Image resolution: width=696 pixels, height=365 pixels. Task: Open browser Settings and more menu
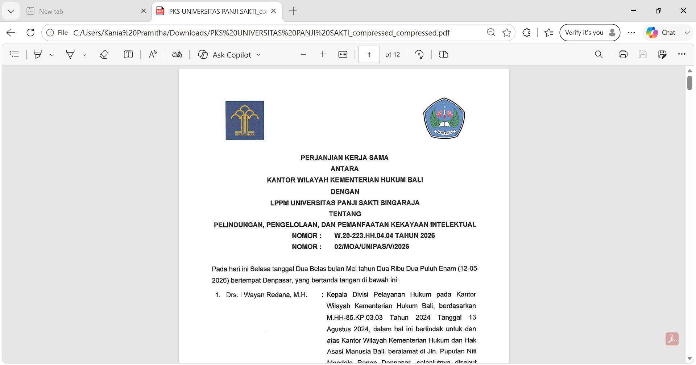click(x=631, y=33)
